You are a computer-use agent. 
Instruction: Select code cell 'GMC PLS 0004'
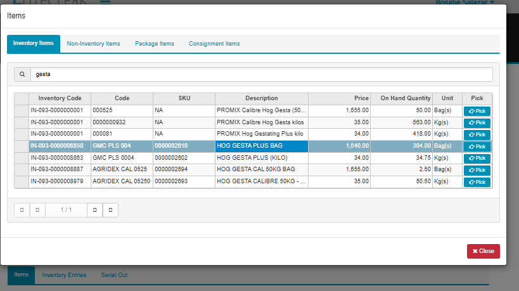(122, 158)
